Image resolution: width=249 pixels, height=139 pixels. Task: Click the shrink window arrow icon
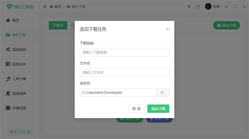pos(226,6)
